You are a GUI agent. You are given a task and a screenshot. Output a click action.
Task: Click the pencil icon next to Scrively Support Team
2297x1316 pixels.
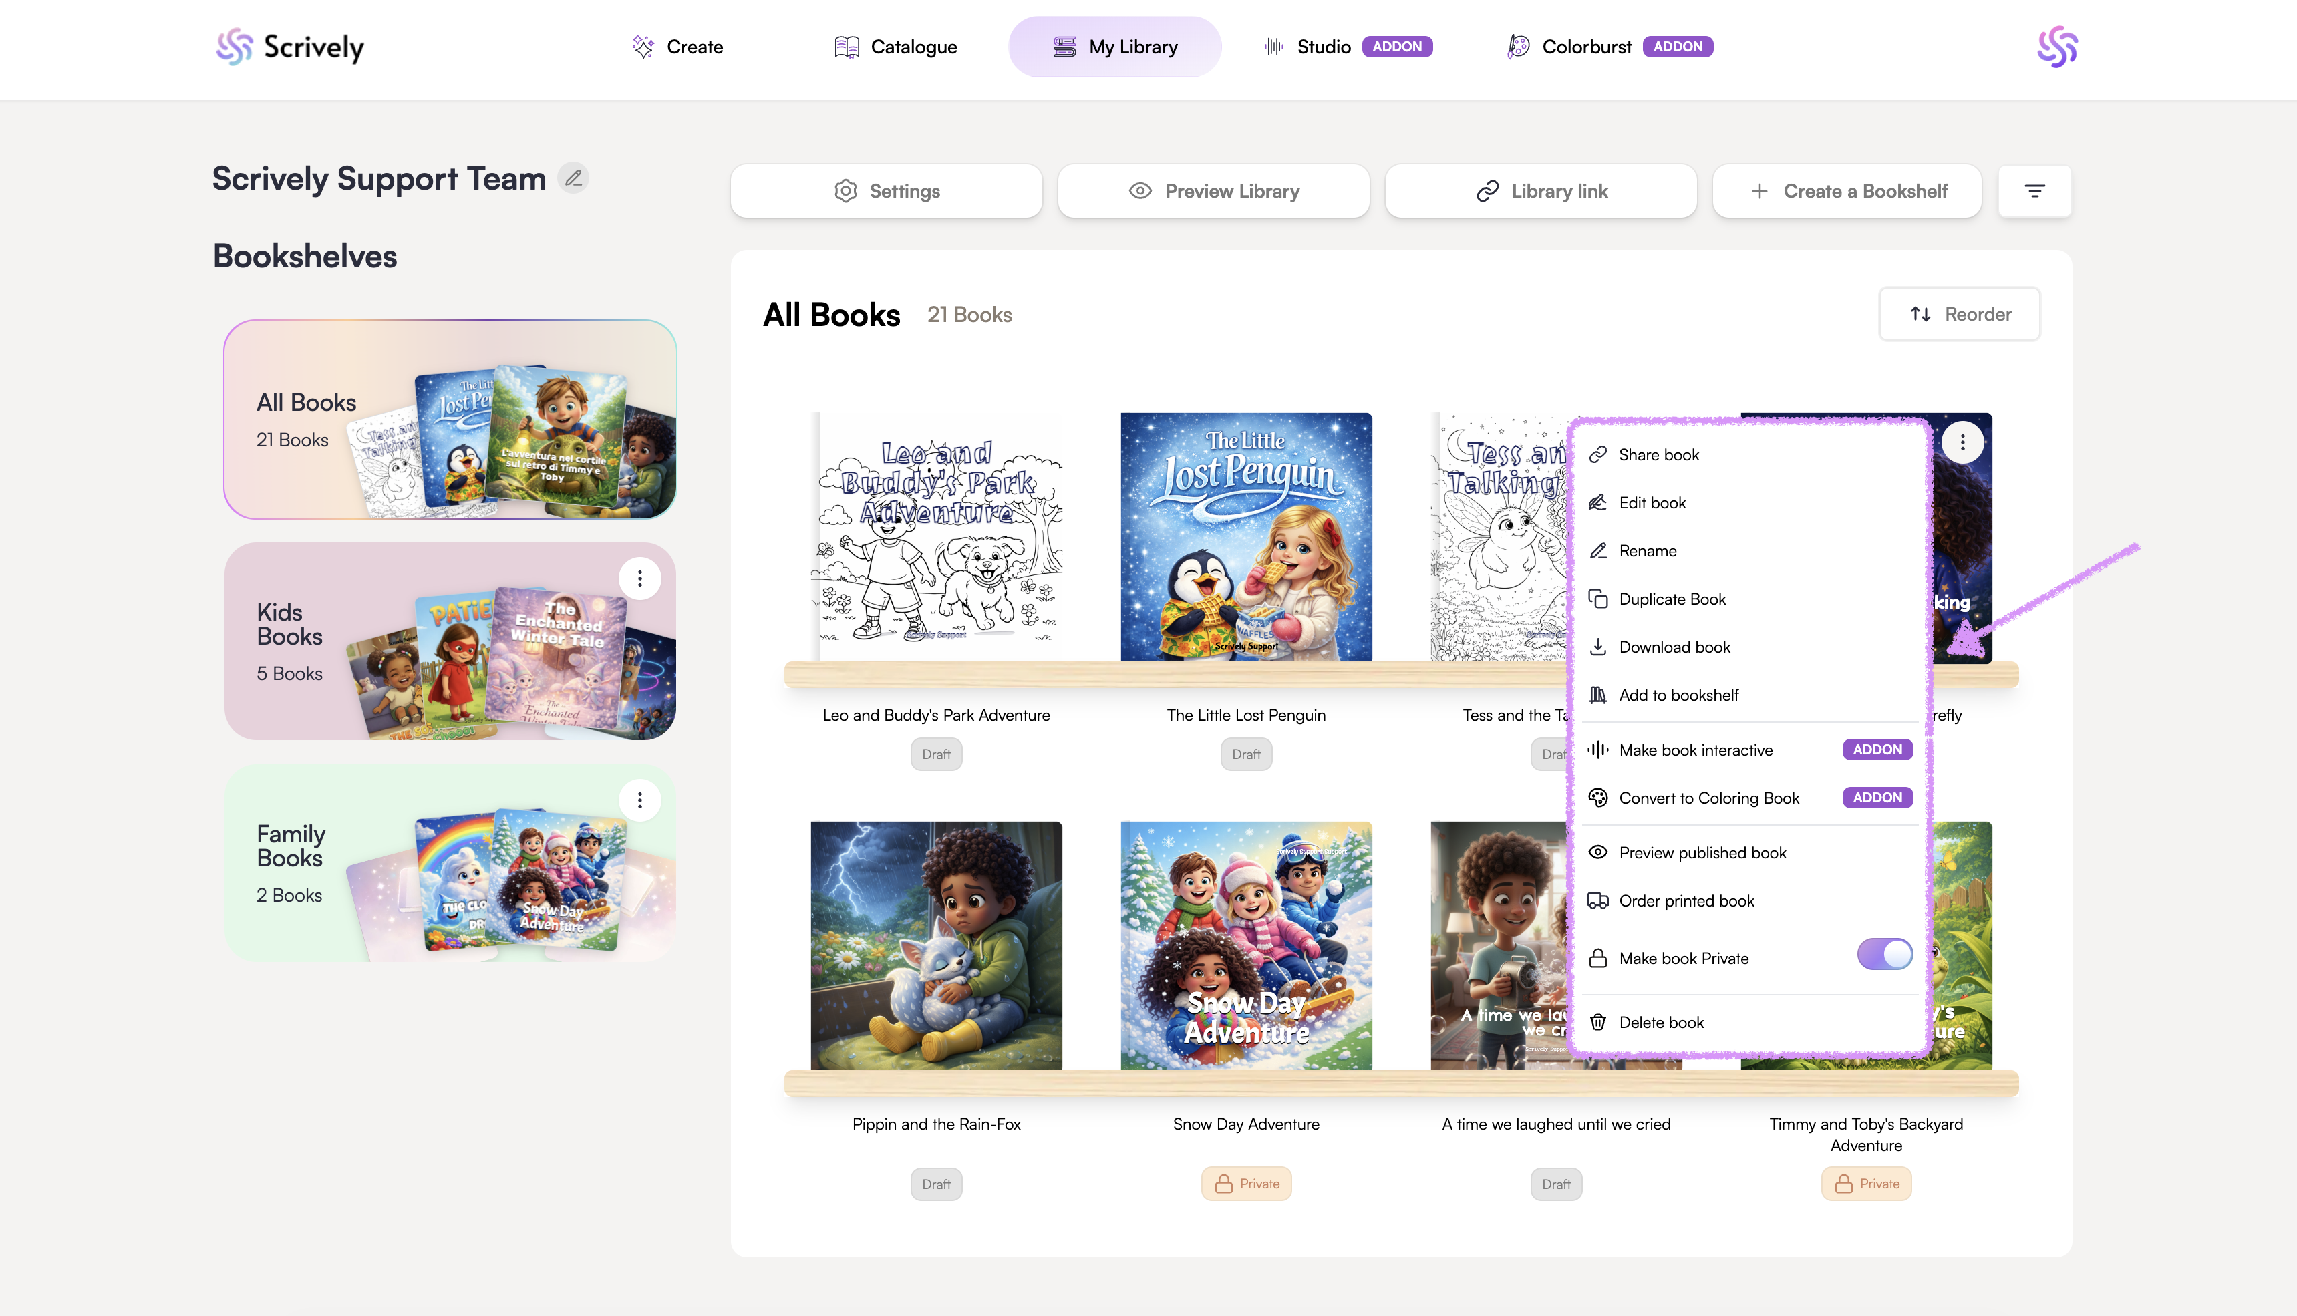click(x=573, y=178)
